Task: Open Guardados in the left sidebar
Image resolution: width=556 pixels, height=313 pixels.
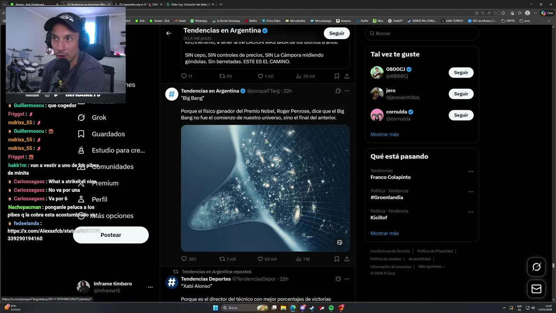Action: tap(101, 134)
